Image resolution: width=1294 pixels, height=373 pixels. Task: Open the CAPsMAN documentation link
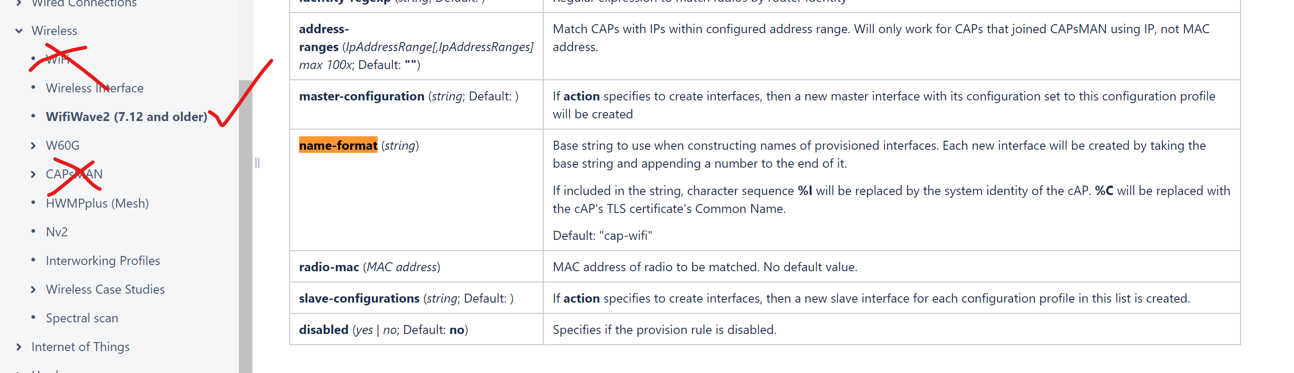(74, 174)
